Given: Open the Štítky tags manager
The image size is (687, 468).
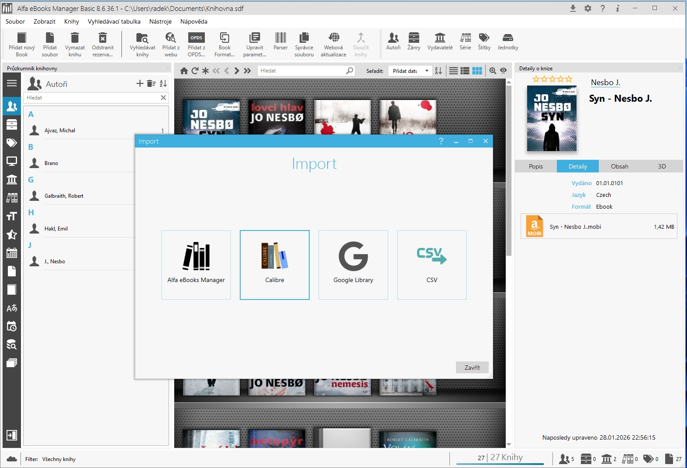Looking at the screenshot, I should [x=484, y=42].
